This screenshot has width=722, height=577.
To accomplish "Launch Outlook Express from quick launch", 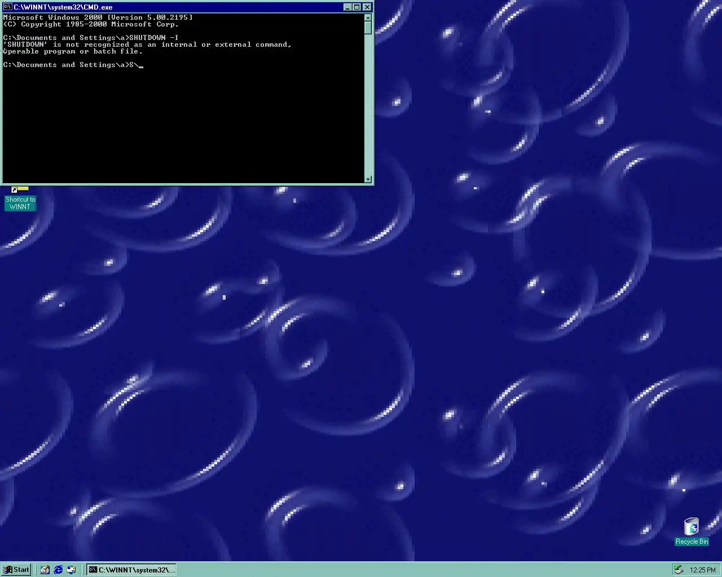I will click(71, 570).
